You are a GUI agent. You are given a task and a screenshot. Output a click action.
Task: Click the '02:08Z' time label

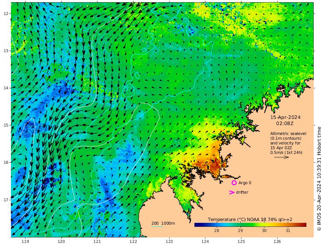point(285,123)
